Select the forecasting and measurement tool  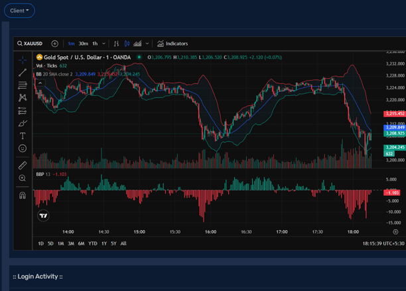23,110
